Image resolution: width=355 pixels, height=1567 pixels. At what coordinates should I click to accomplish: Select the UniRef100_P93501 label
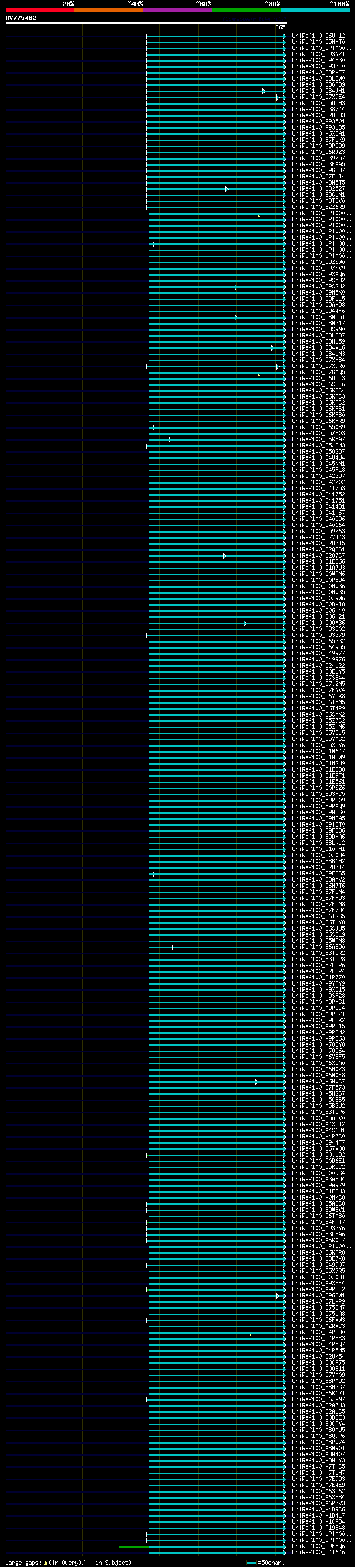click(x=318, y=121)
